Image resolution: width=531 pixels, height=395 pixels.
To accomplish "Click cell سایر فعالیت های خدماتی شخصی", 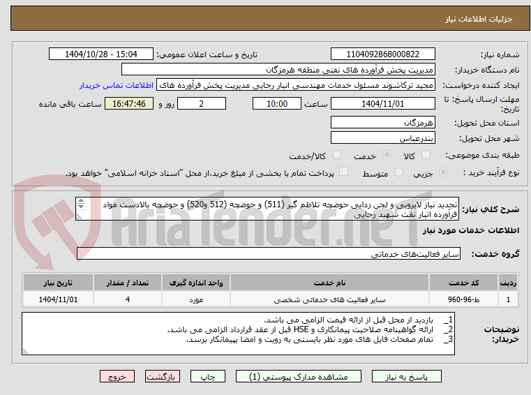I will click(x=329, y=299).
